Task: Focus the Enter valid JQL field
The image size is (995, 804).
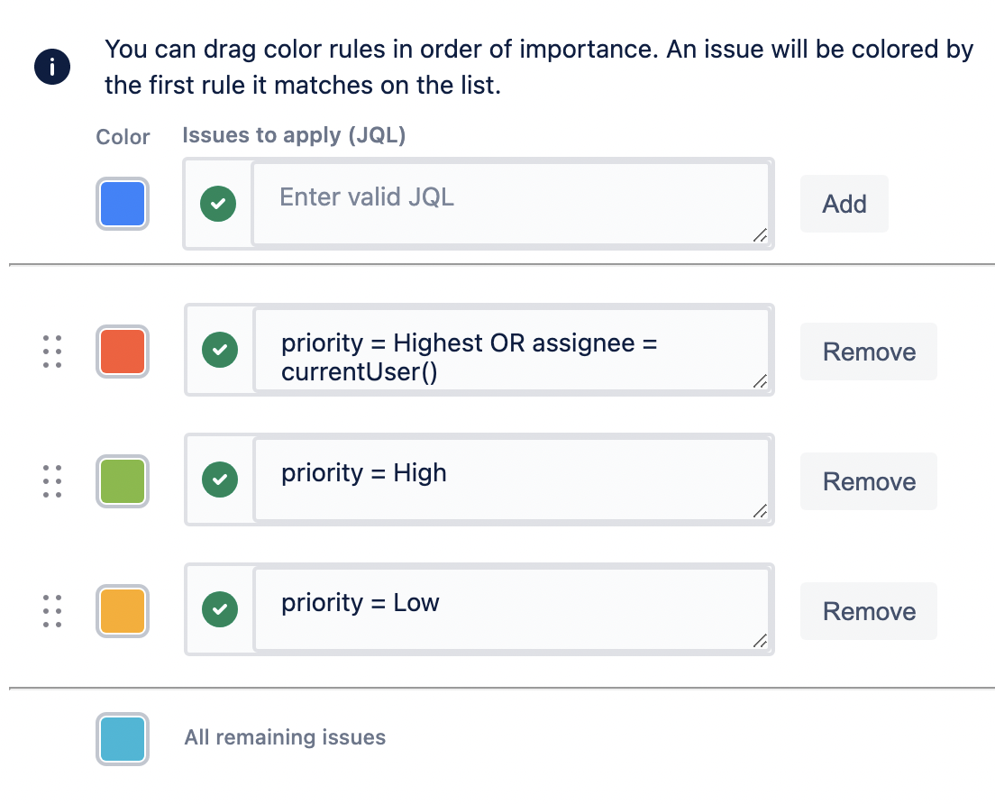Action: [509, 204]
